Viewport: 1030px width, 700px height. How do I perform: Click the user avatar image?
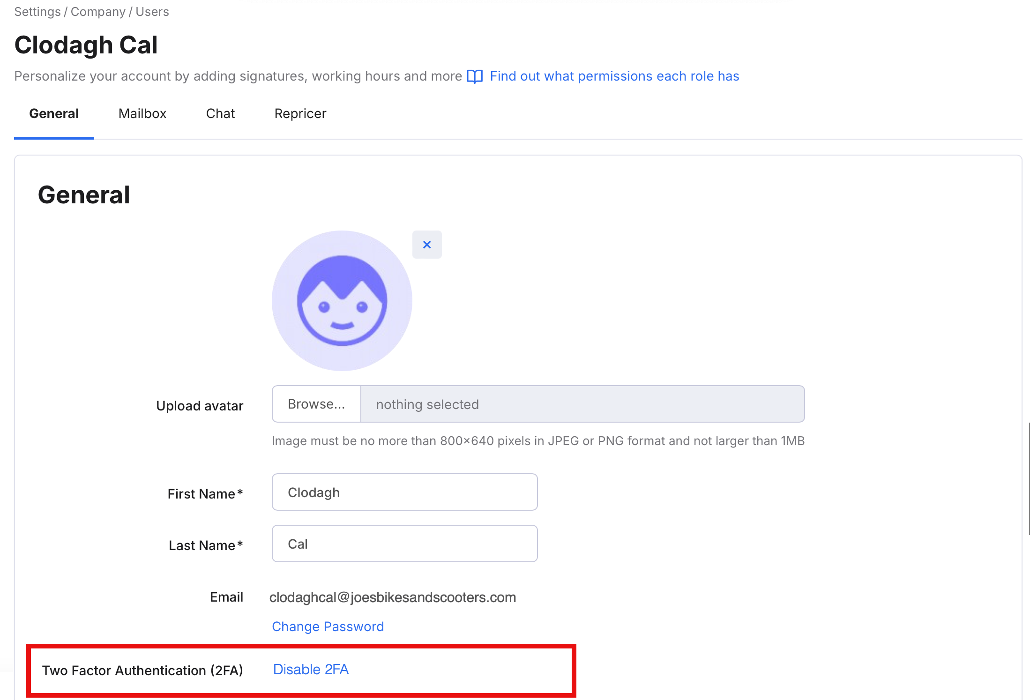click(342, 301)
